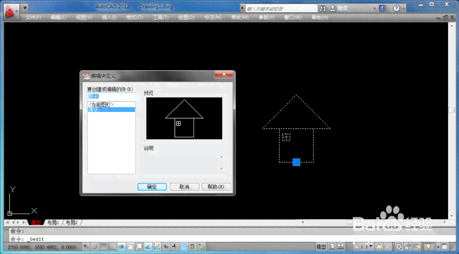
Task: Toggle Grid Display in status bar
Action: coord(104,247)
